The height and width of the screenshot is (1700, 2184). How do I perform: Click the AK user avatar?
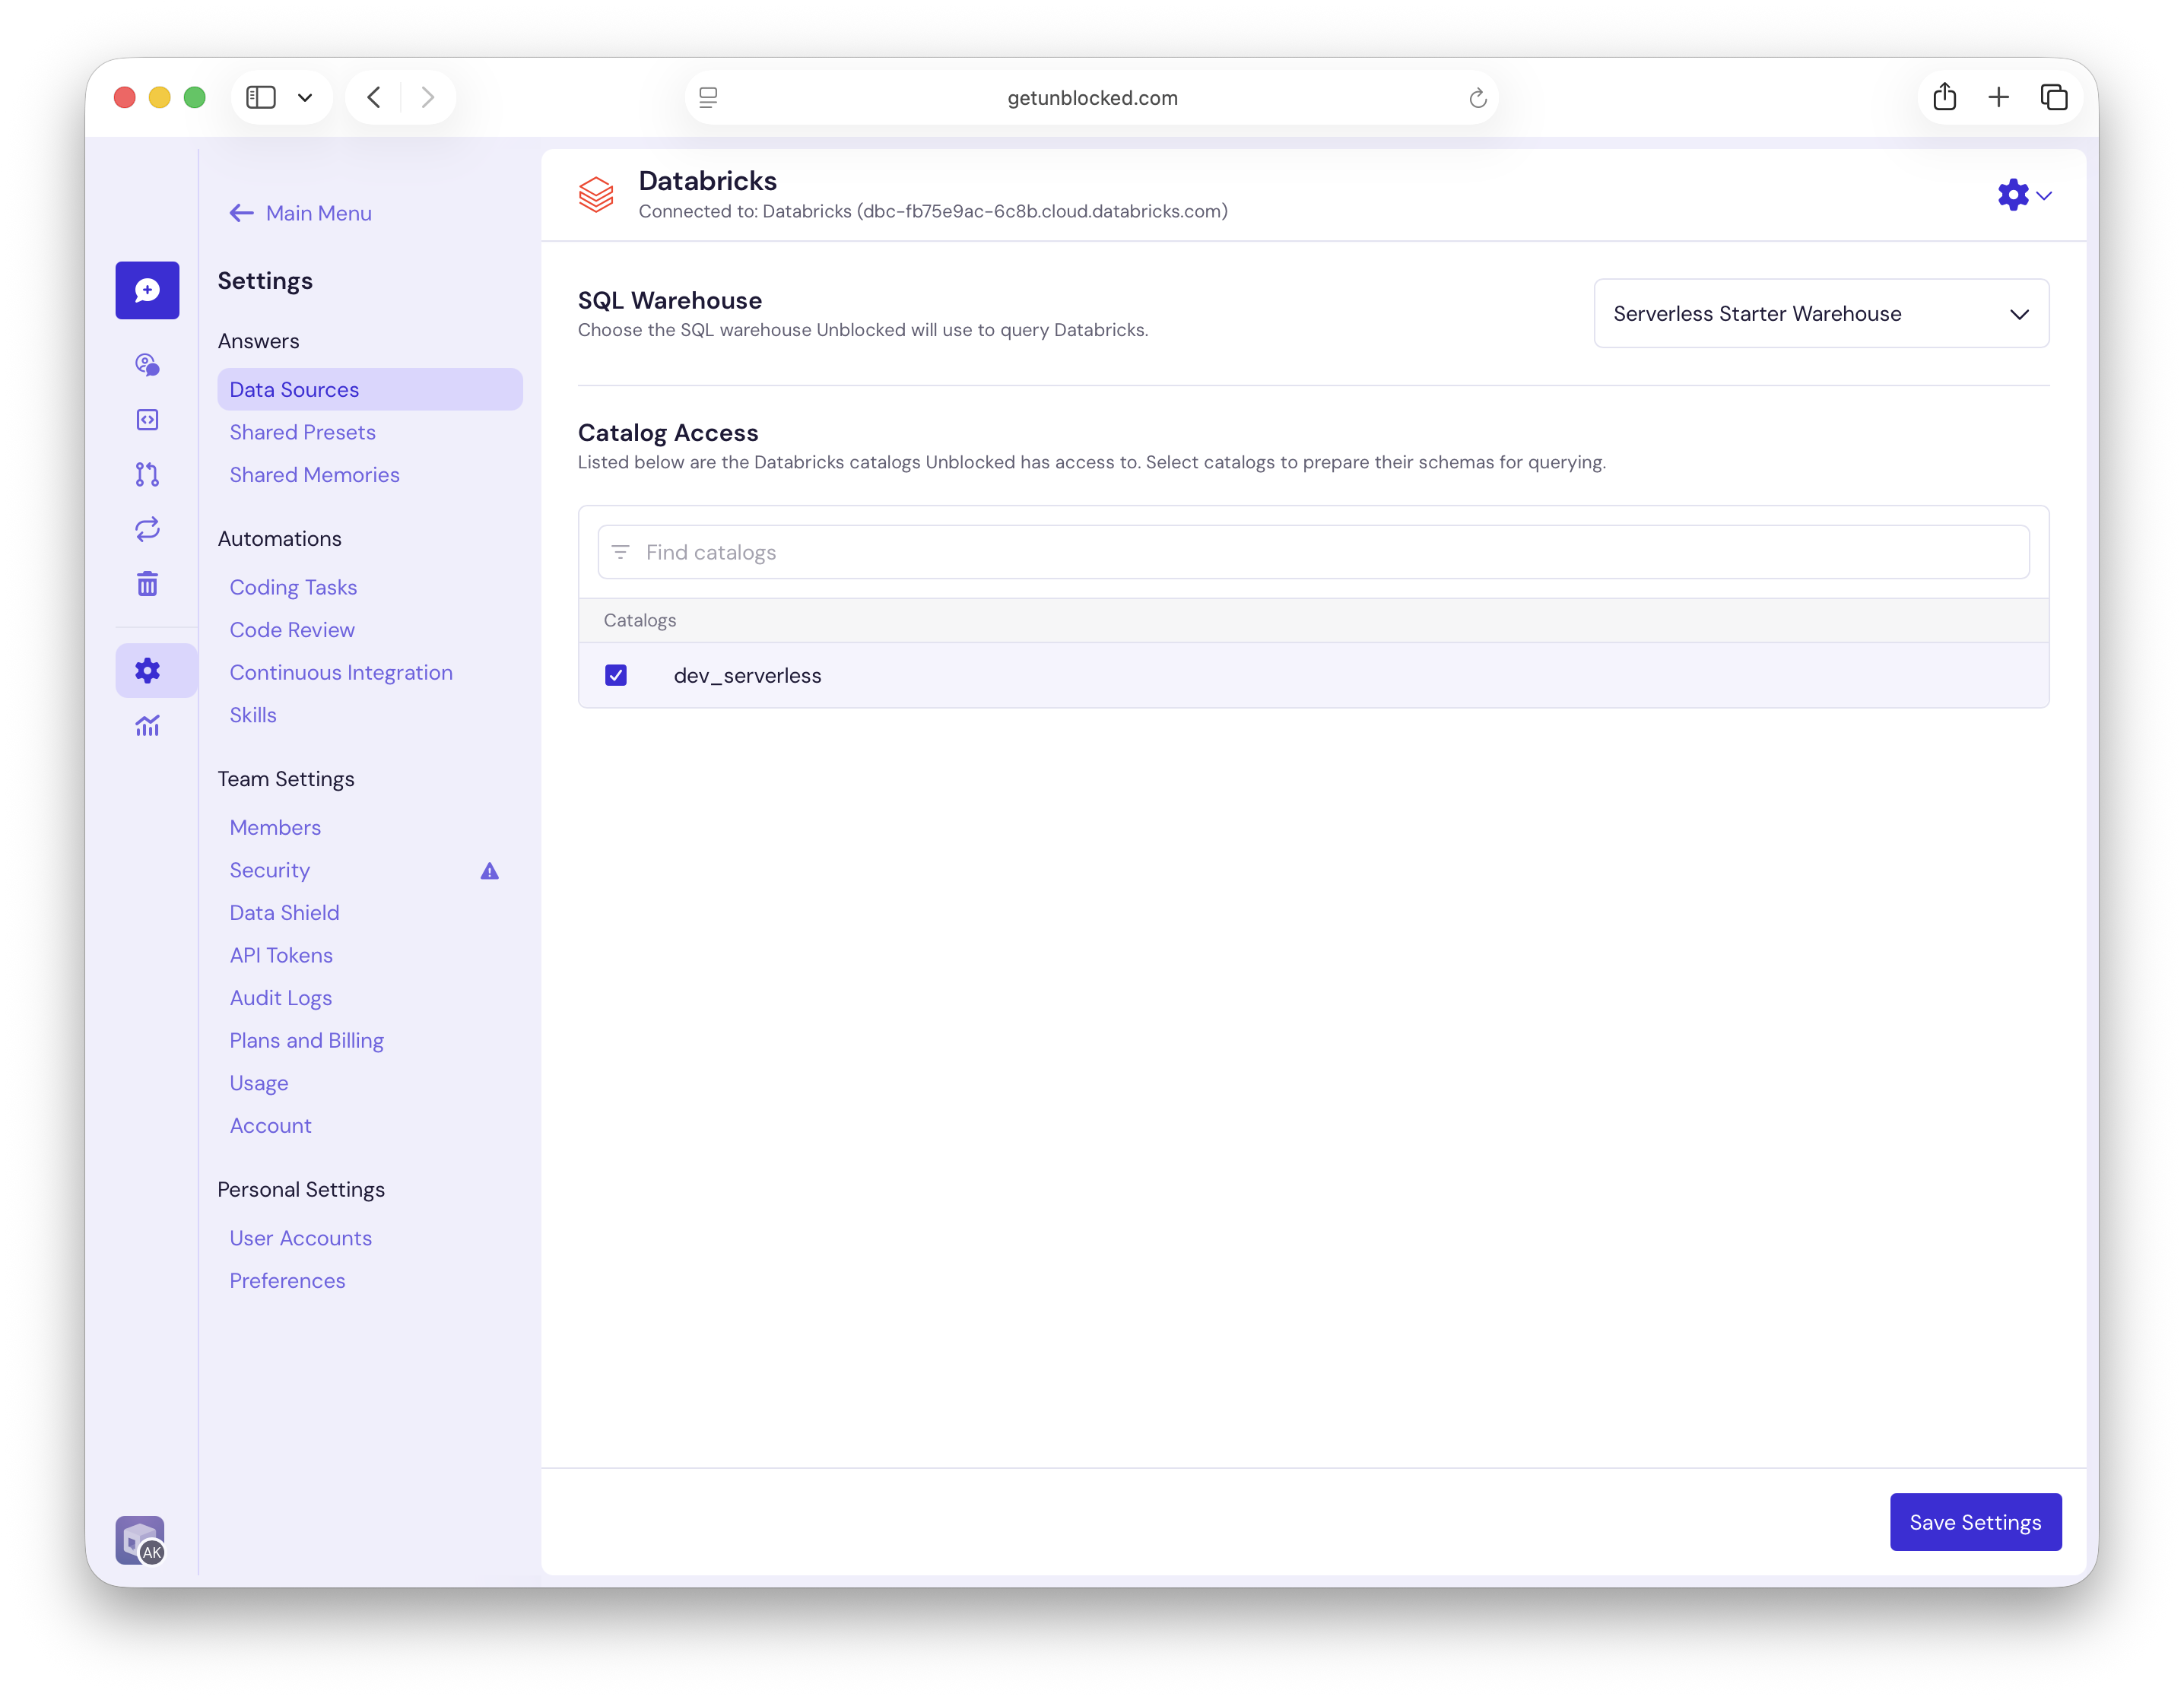[x=140, y=1540]
